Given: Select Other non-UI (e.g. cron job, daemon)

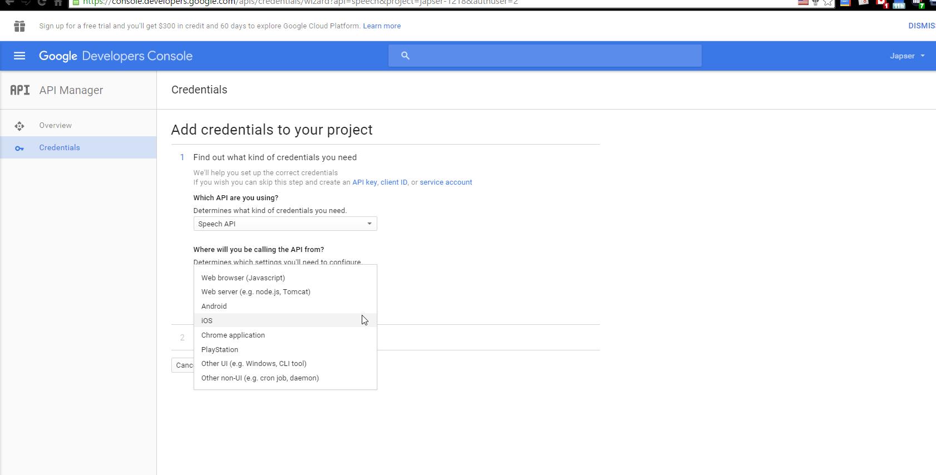Looking at the screenshot, I should coord(285,378).
